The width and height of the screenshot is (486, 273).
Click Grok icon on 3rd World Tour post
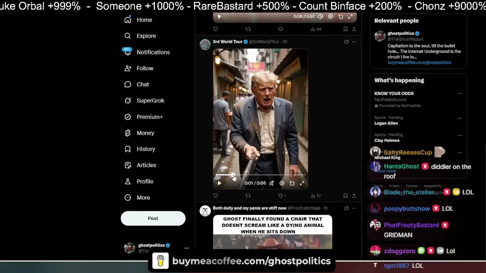pyautogui.click(x=346, y=42)
